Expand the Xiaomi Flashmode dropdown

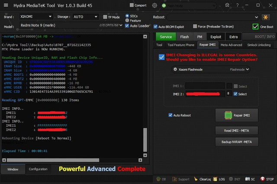[211, 69]
